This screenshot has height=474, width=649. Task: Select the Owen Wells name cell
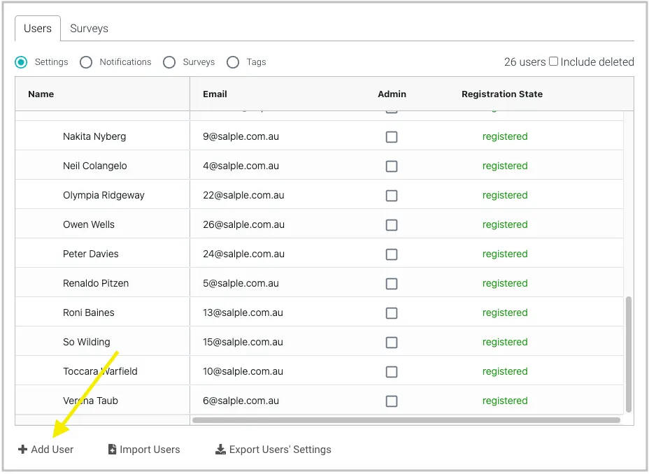102,224
